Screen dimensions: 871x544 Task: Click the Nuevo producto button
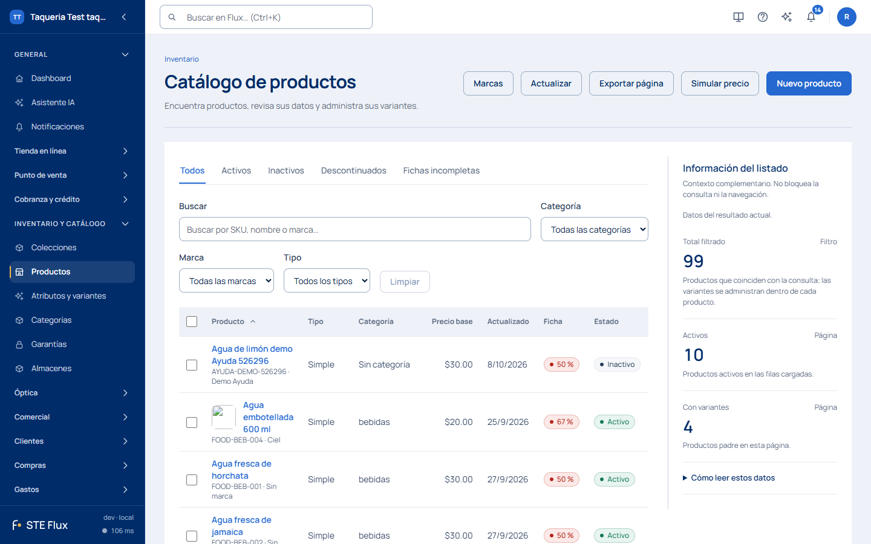pyautogui.click(x=809, y=83)
